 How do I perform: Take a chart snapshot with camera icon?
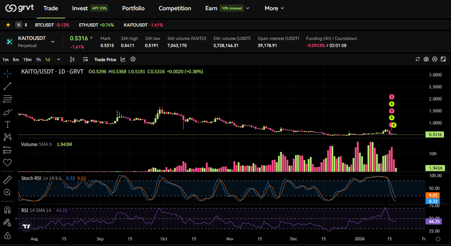pyautogui.click(x=426, y=59)
